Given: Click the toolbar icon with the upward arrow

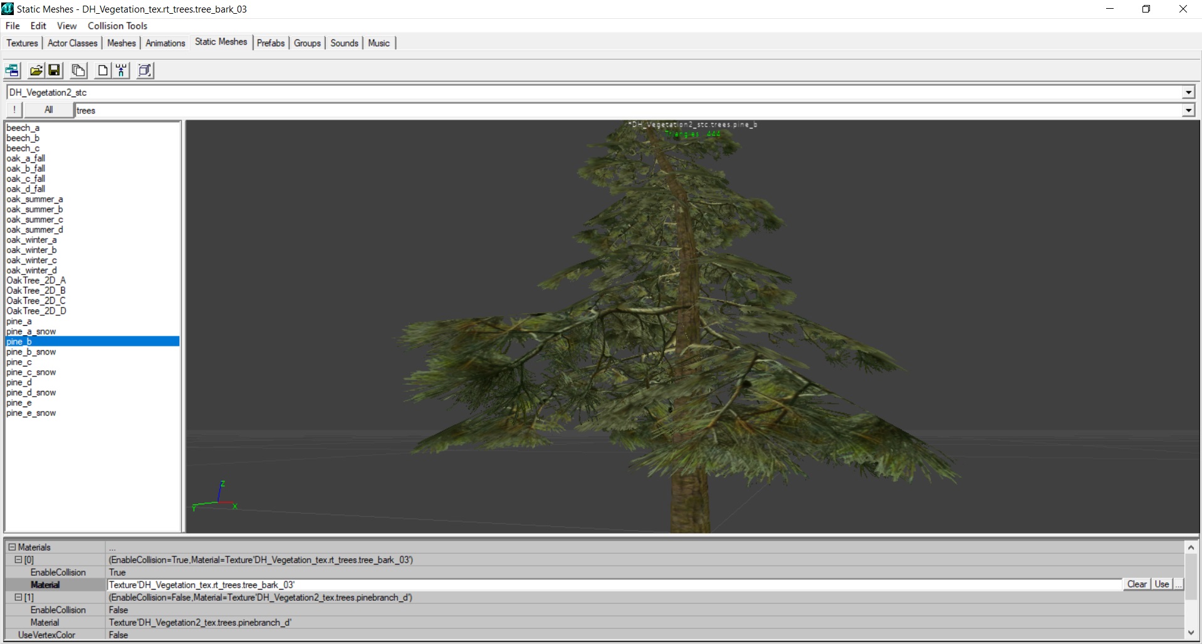Looking at the screenshot, I should [122, 70].
